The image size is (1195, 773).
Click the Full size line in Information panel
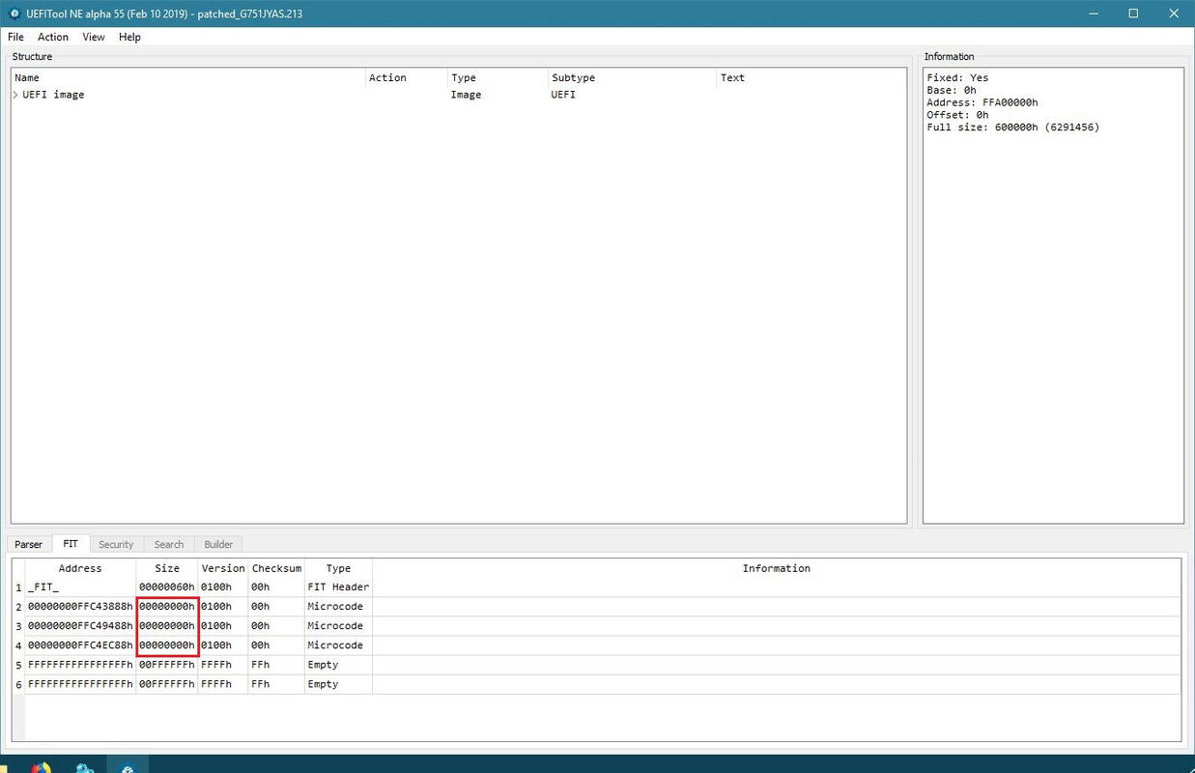[x=1012, y=128]
